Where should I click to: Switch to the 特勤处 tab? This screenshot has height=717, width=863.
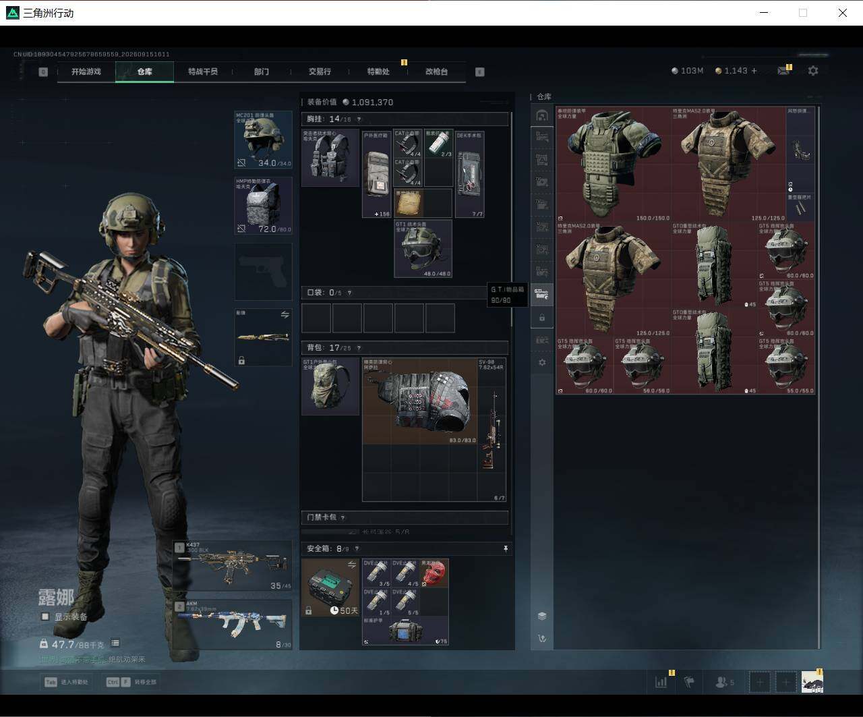[x=378, y=71]
